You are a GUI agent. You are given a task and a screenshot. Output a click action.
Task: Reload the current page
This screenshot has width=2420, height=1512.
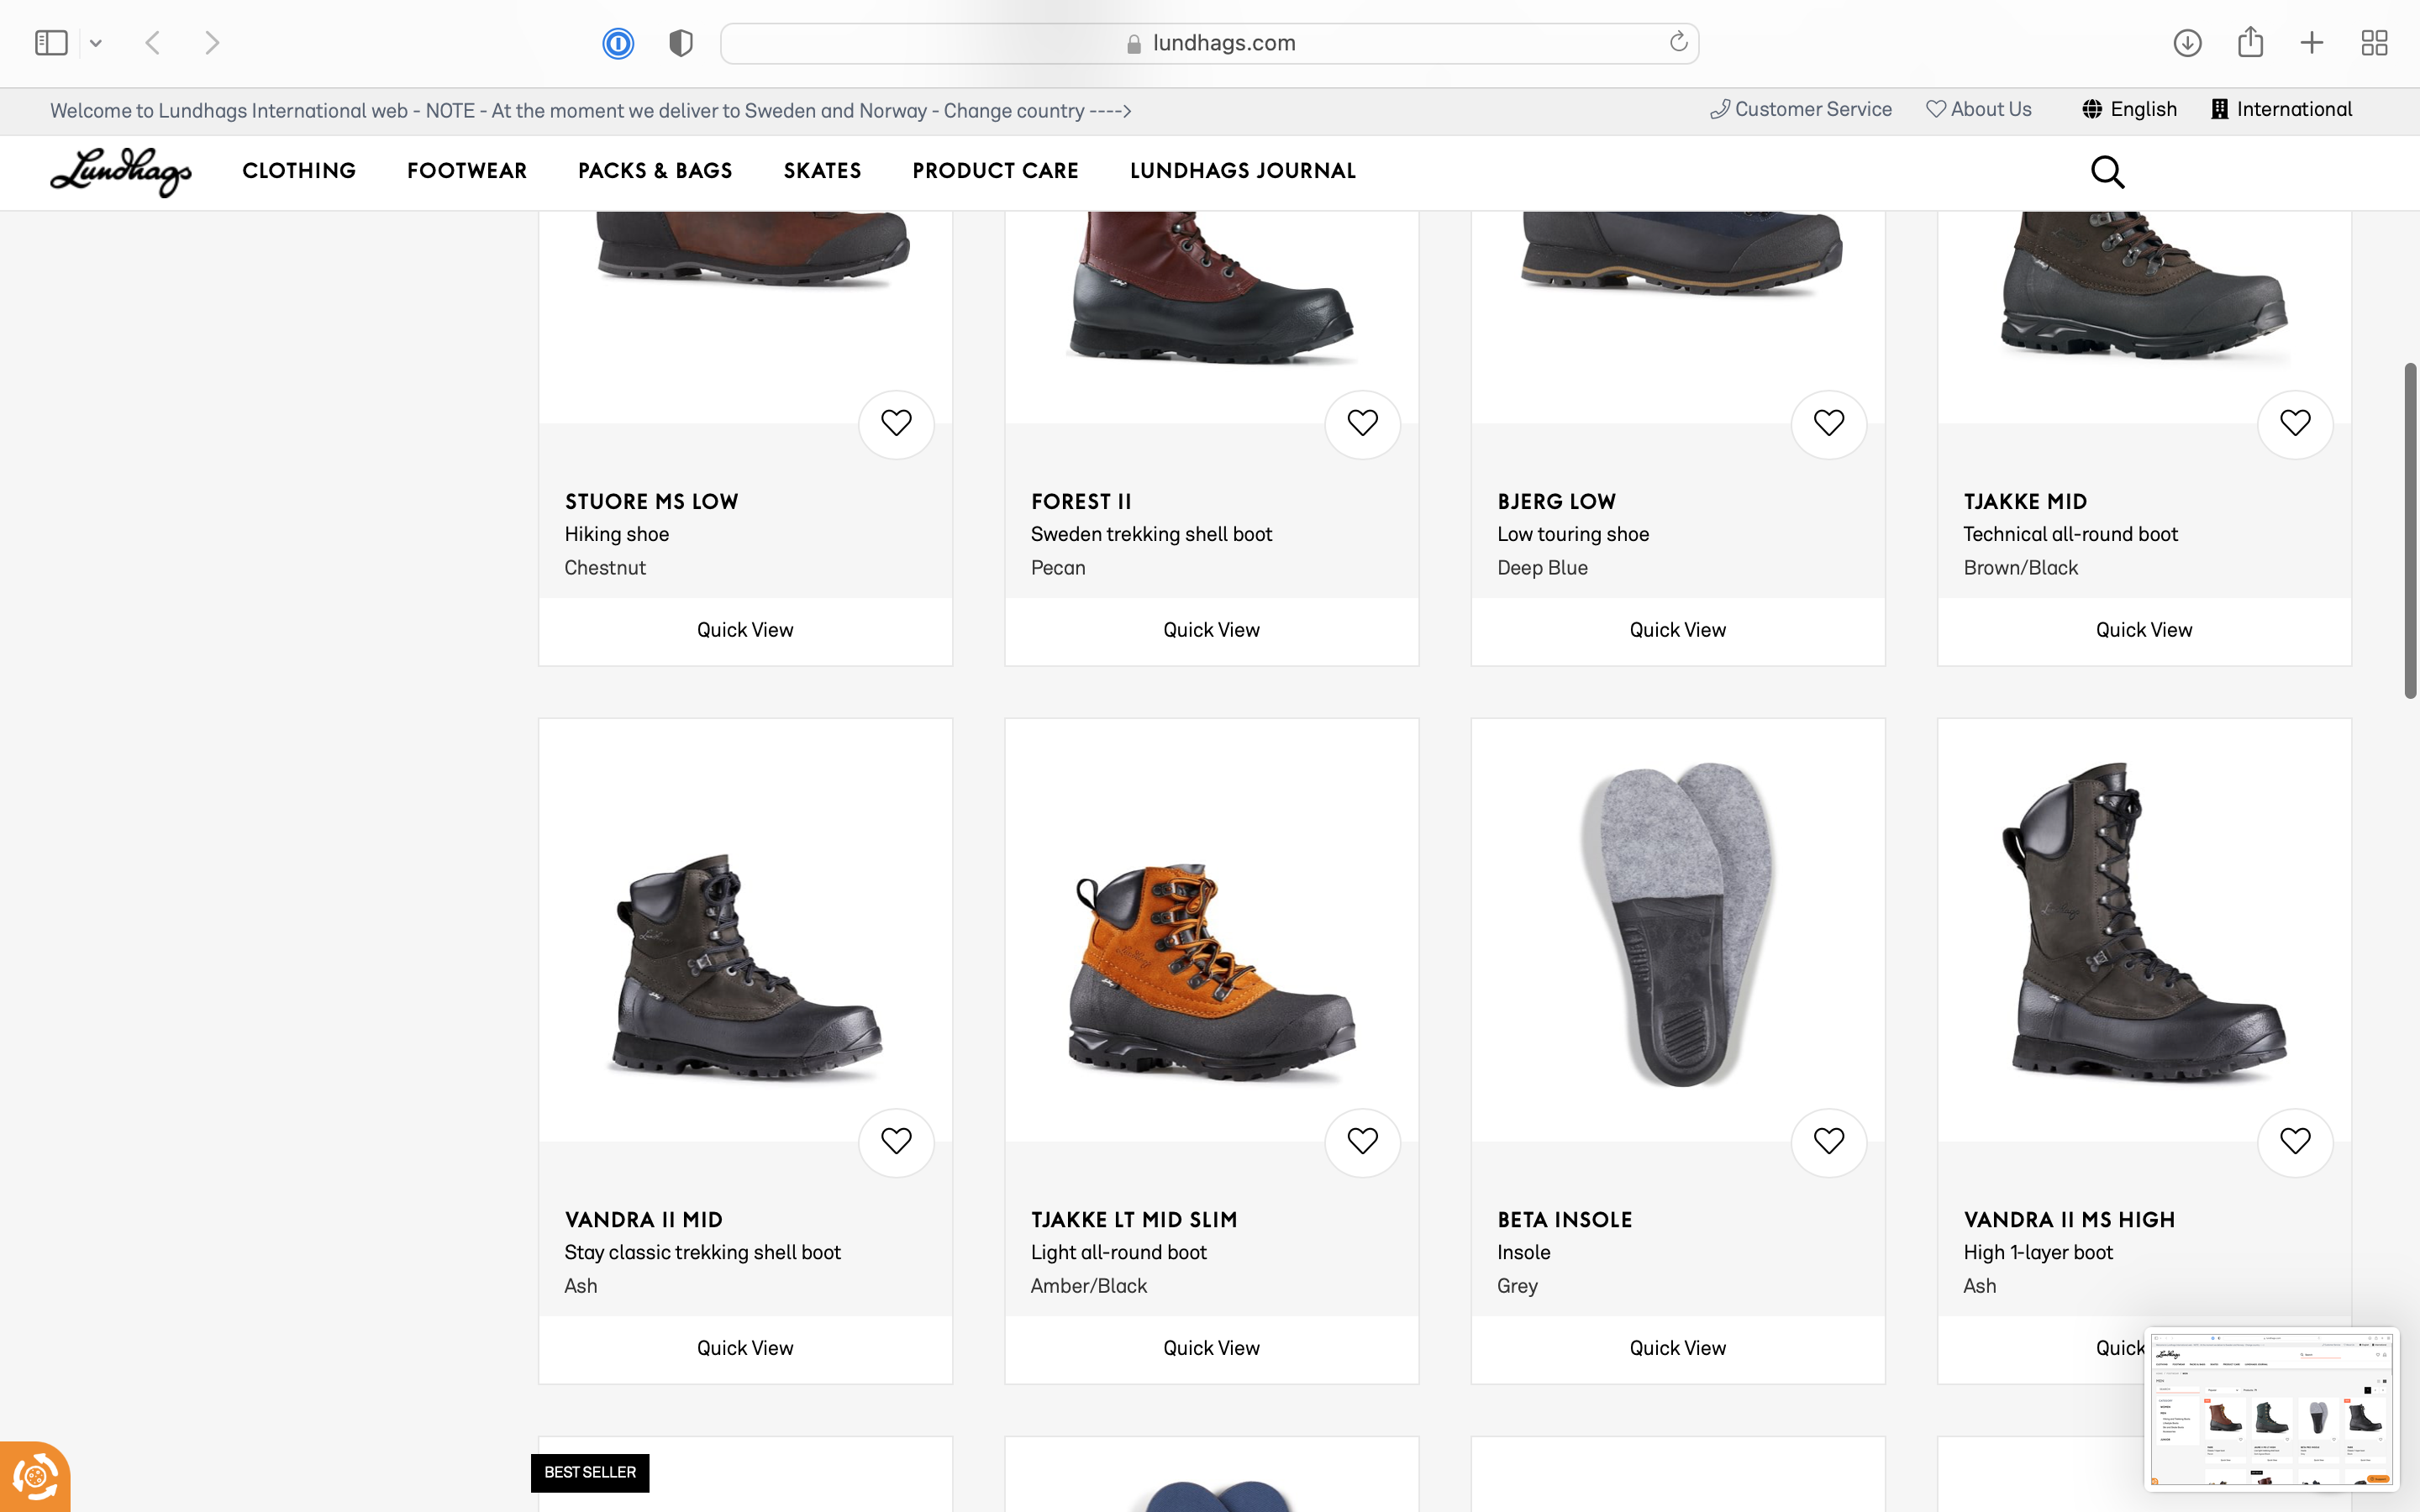click(1678, 42)
